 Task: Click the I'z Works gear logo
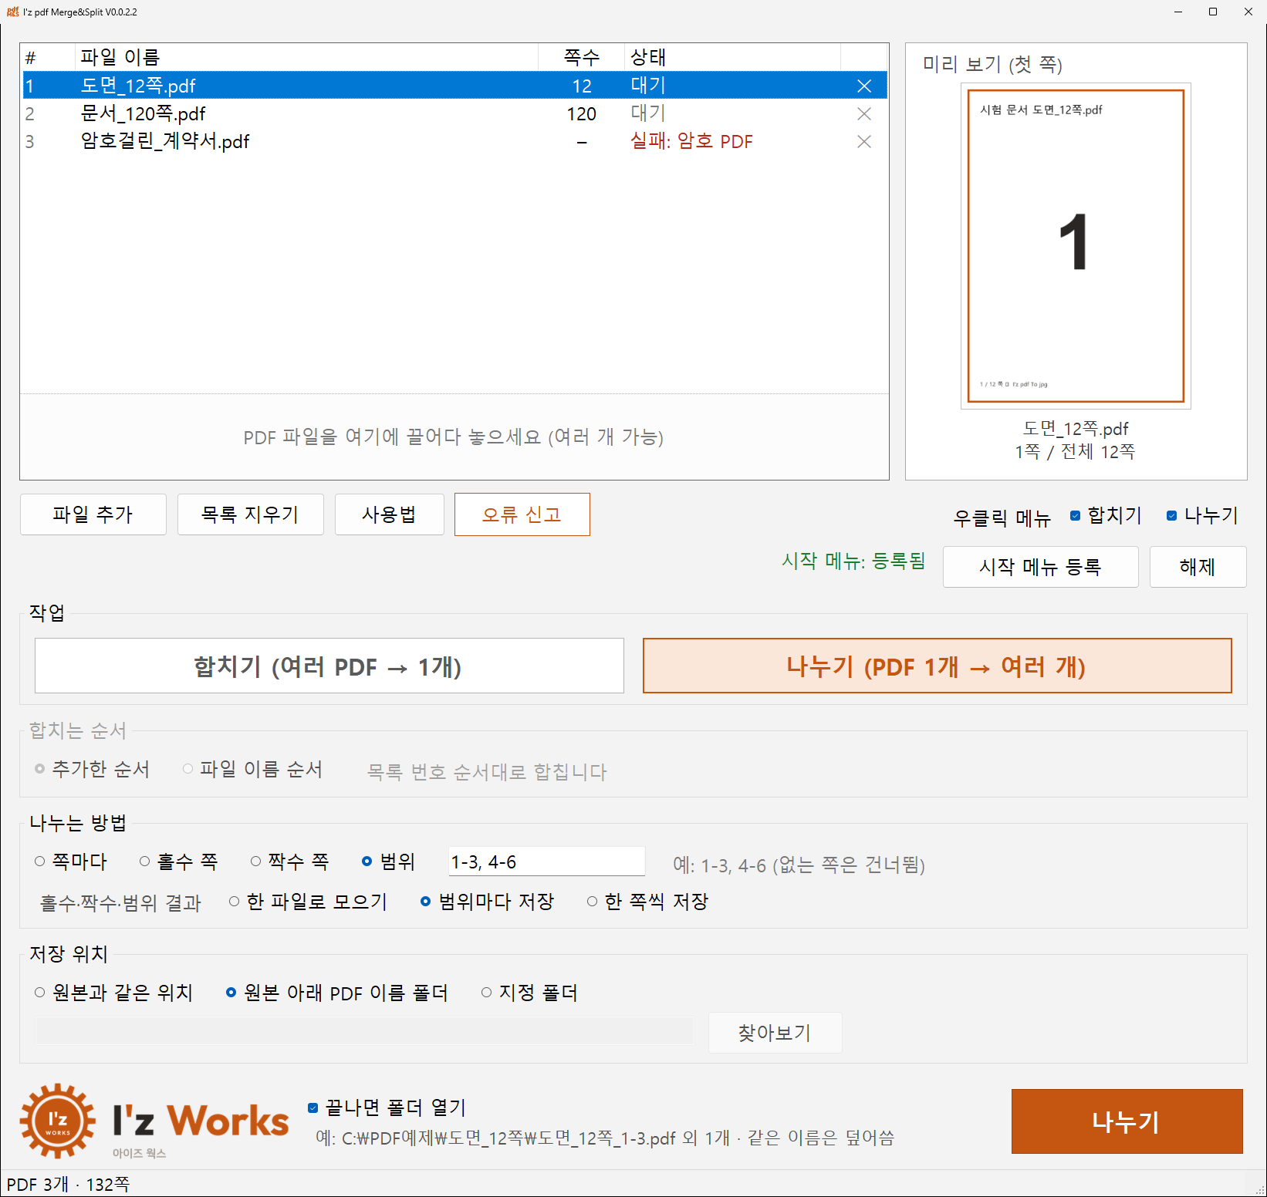pyautogui.click(x=58, y=1121)
